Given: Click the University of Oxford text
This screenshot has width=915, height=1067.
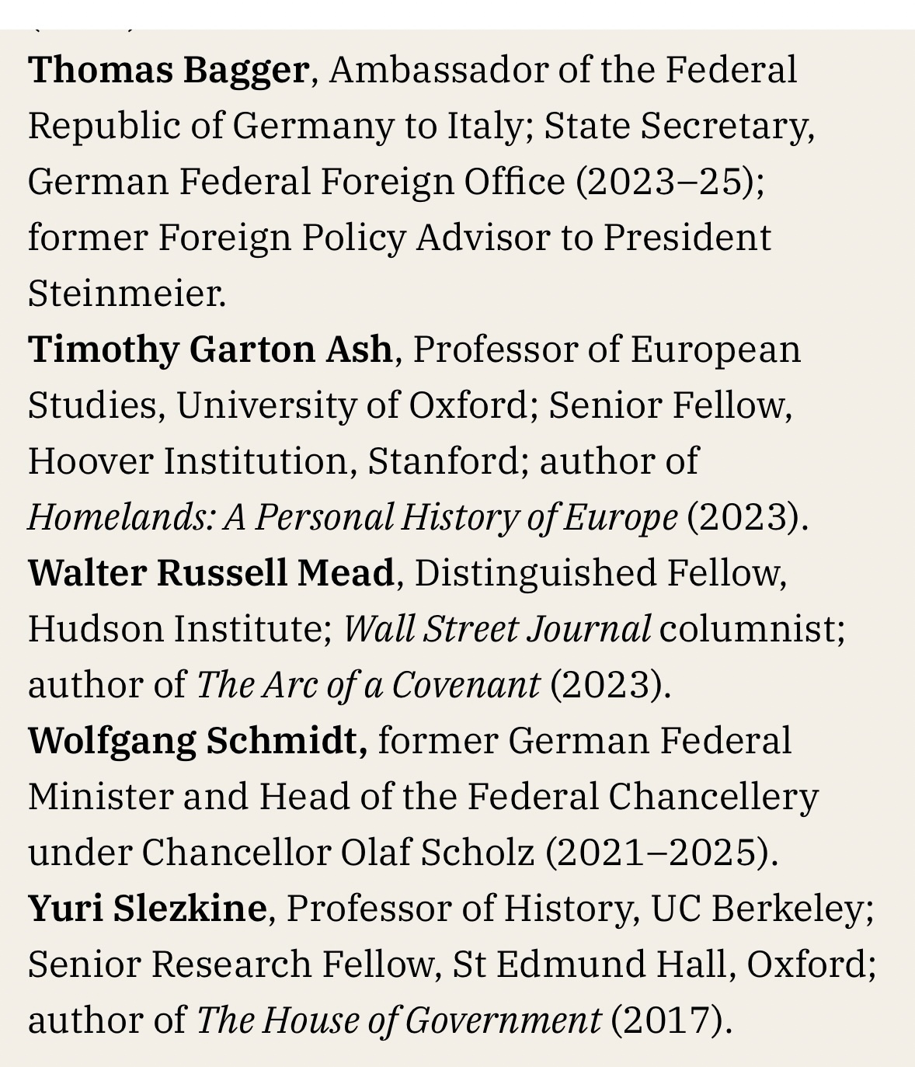Looking at the screenshot, I should 352,405.
